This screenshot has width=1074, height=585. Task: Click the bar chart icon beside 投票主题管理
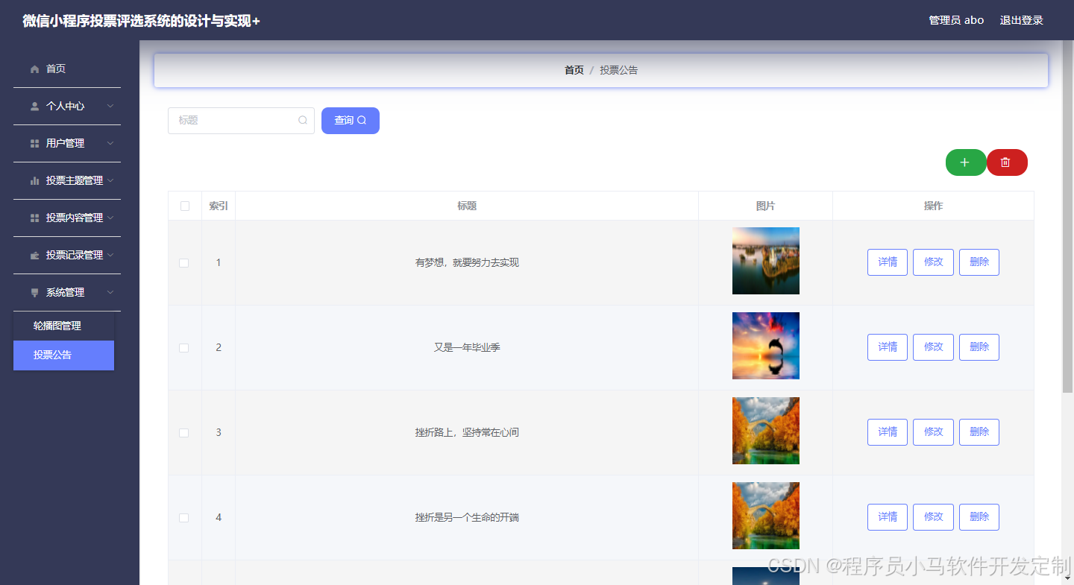34,180
